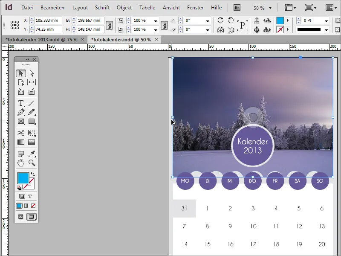Switch to Preview view mode
Viewport: 341px width, 256px height.
point(31,217)
